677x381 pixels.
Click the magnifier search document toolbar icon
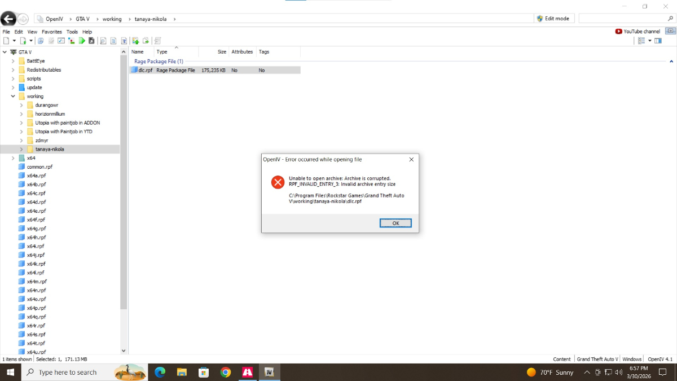coord(103,41)
